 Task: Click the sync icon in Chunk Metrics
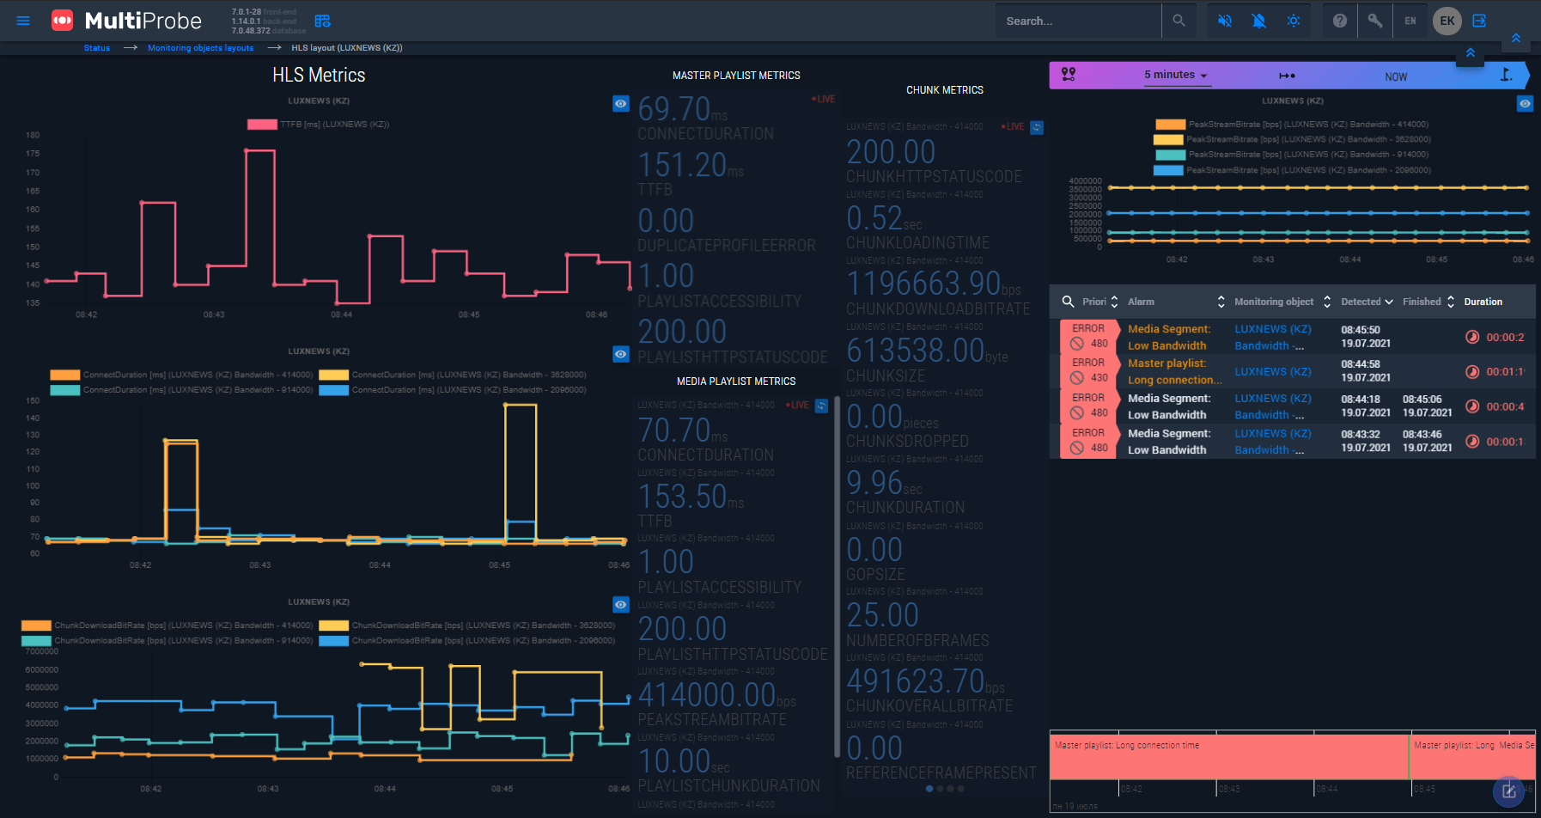[x=1037, y=127]
